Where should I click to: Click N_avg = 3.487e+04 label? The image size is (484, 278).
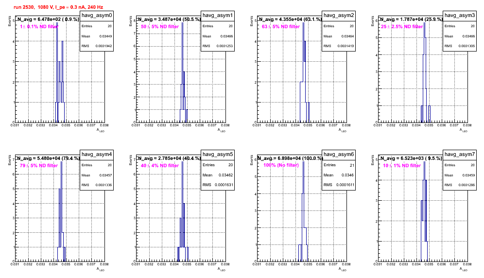click(x=169, y=19)
